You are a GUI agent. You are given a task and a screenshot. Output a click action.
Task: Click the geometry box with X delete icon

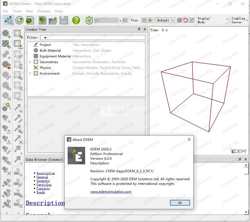point(18,86)
